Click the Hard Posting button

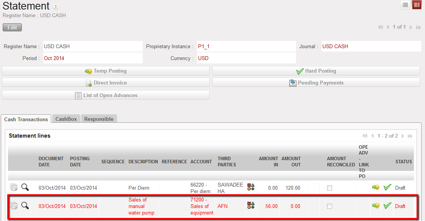pos(316,71)
